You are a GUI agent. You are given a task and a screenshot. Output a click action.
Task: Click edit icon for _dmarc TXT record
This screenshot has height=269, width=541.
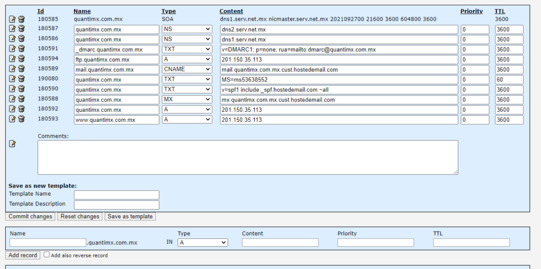[12, 50]
